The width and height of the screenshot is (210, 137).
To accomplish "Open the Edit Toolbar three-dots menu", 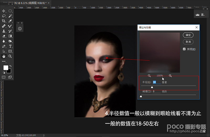I will [x=4, y=61].
